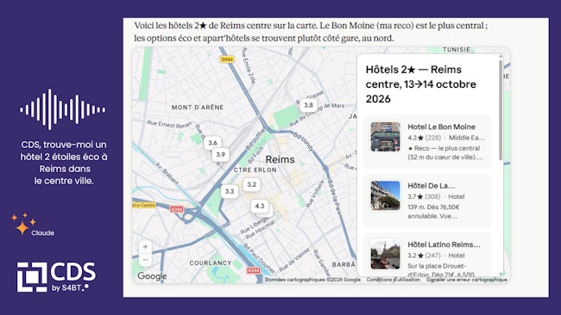Click the audio waveform icon
Image resolution: width=561 pixels, height=315 pixels.
point(63,109)
